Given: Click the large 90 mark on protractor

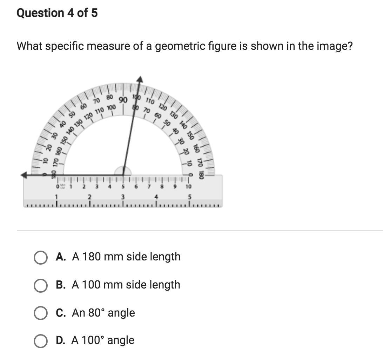Looking at the screenshot, I should click(123, 100).
